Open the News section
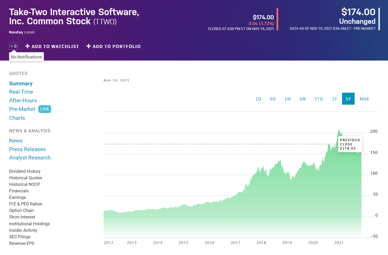The image size is (388, 255). click(16, 141)
